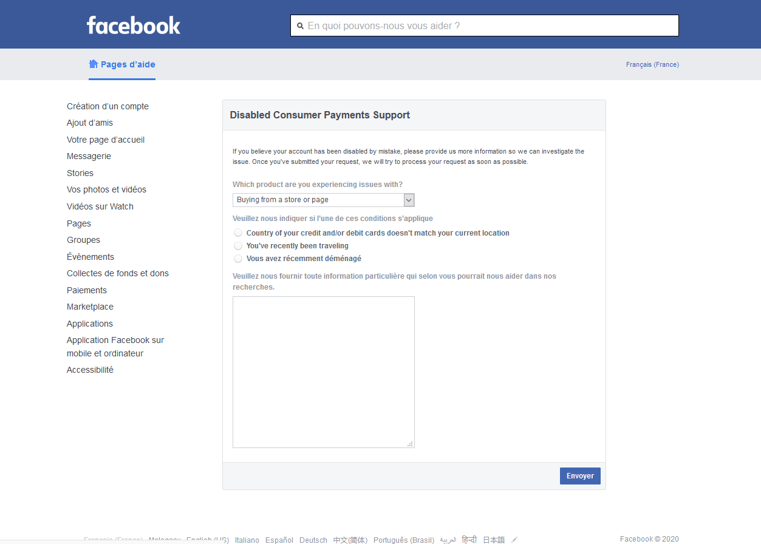Open the Création d'un compte help topic
This screenshot has width=761, height=544.
click(x=107, y=106)
